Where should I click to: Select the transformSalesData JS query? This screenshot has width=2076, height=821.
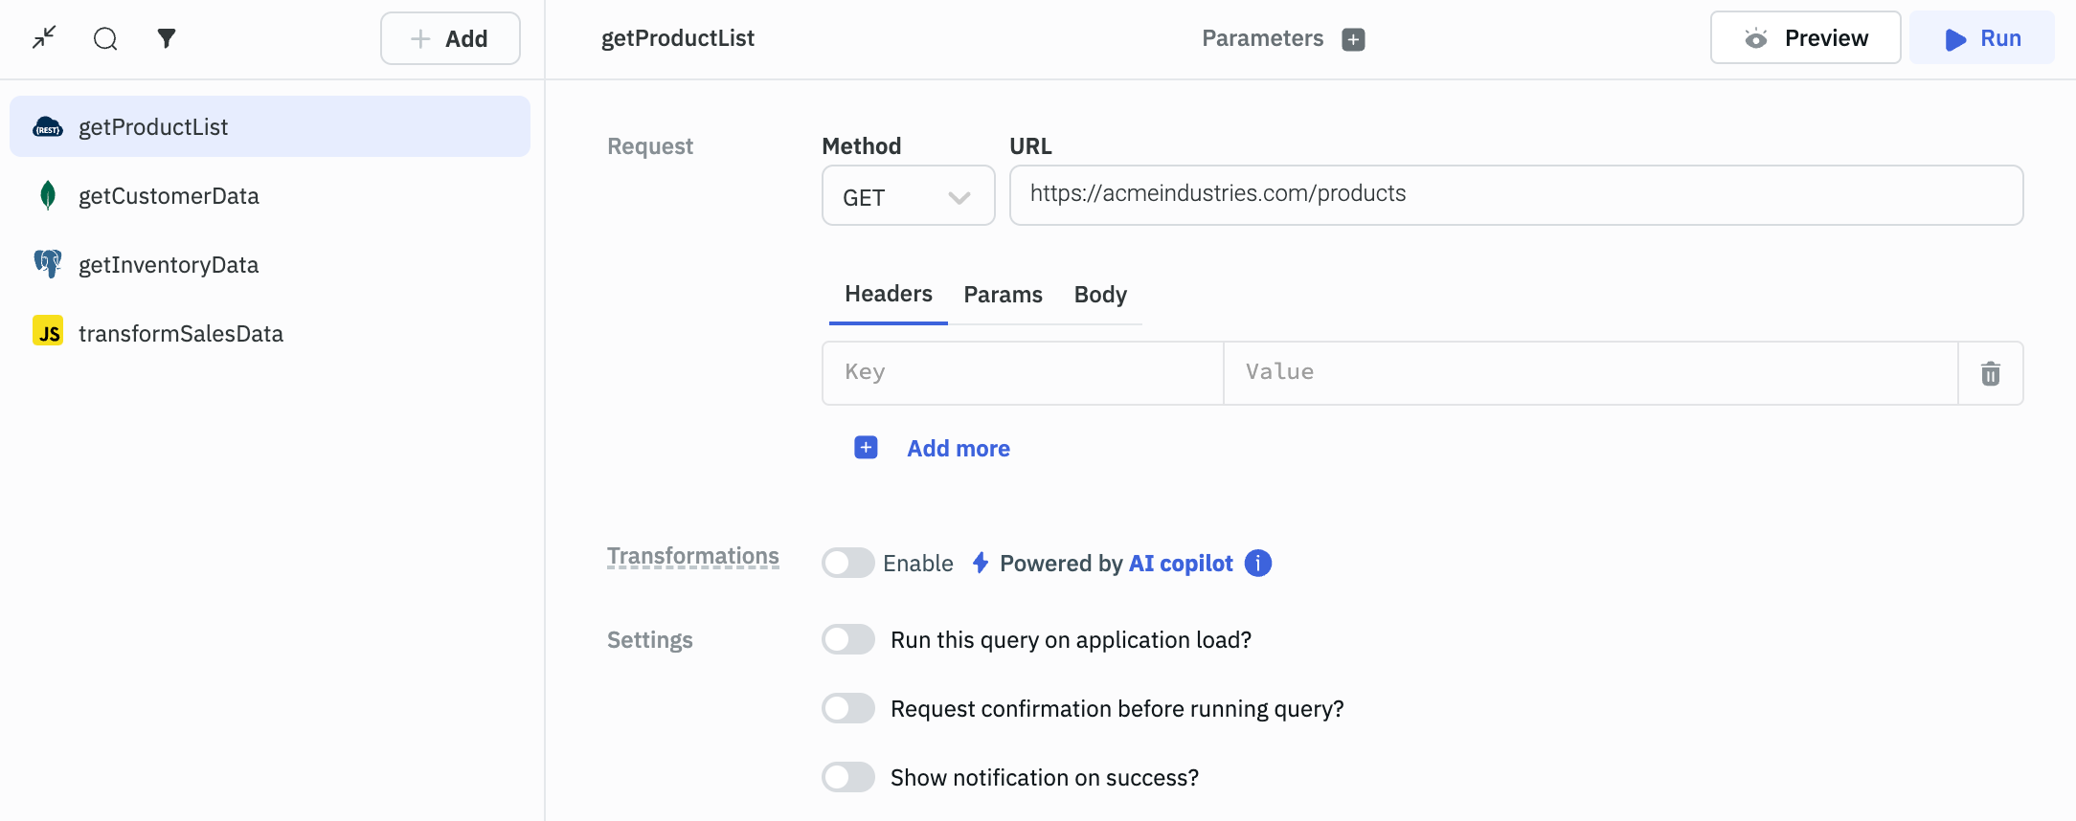coord(180,334)
